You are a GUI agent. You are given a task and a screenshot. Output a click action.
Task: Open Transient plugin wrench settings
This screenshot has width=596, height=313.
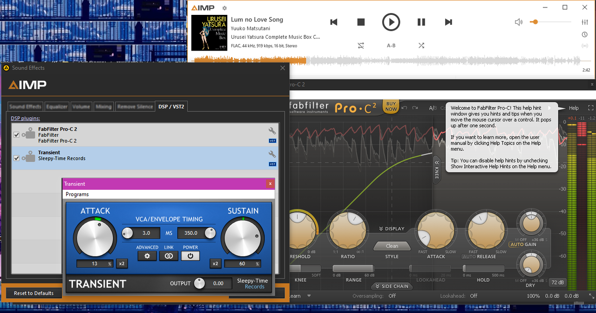[x=272, y=154]
